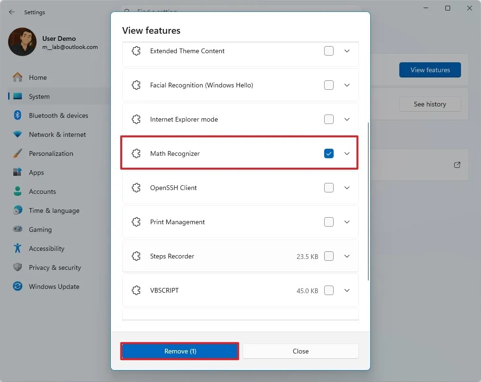Open Windows Update settings page
Screen dimensions: 481x382
58,286
